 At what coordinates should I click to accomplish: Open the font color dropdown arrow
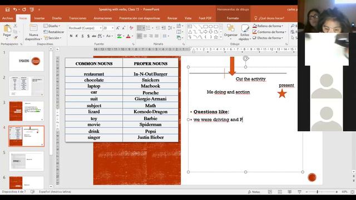[x=132, y=36]
